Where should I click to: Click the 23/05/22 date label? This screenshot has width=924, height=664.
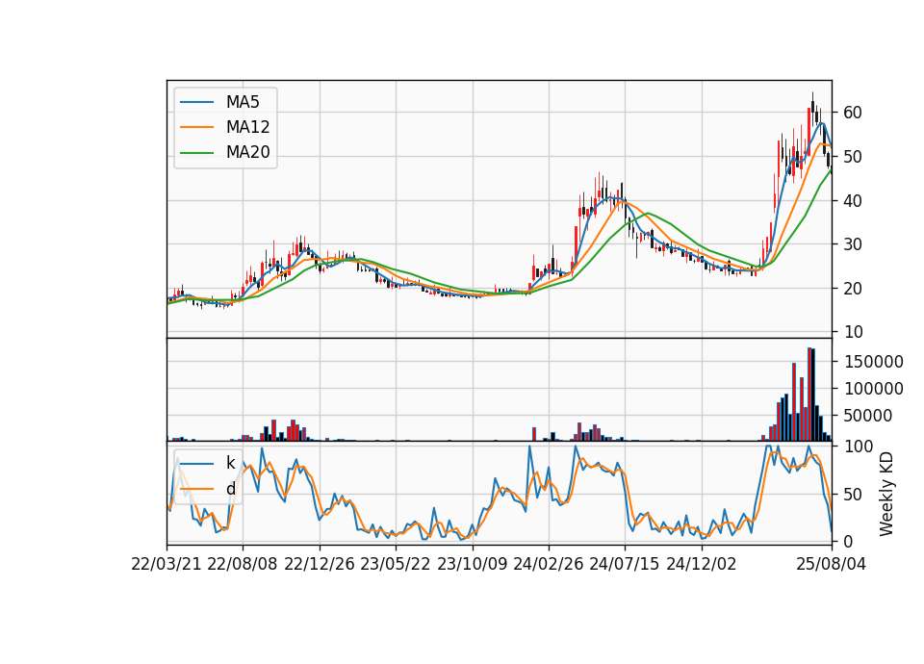pyautogui.click(x=396, y=564)
